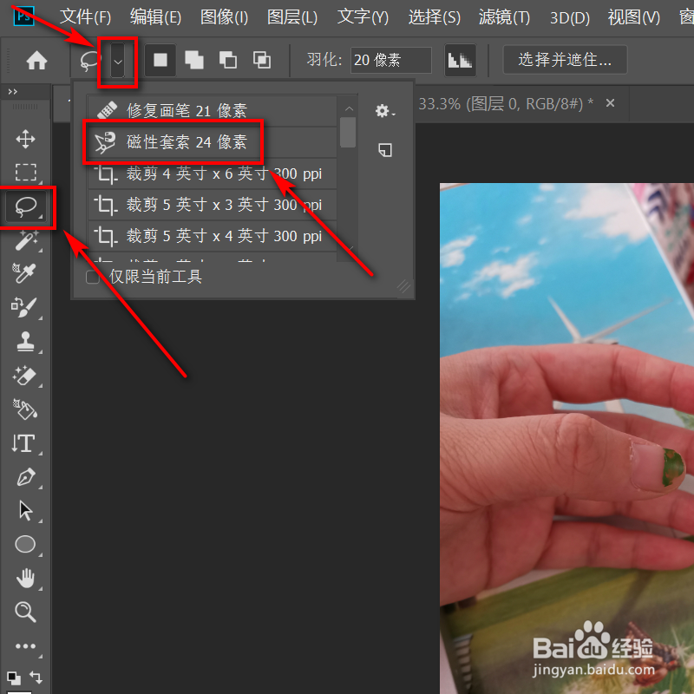694x694 pixels.
Task: Choose the Horizontal Type tool
Action: pos(26,443)
